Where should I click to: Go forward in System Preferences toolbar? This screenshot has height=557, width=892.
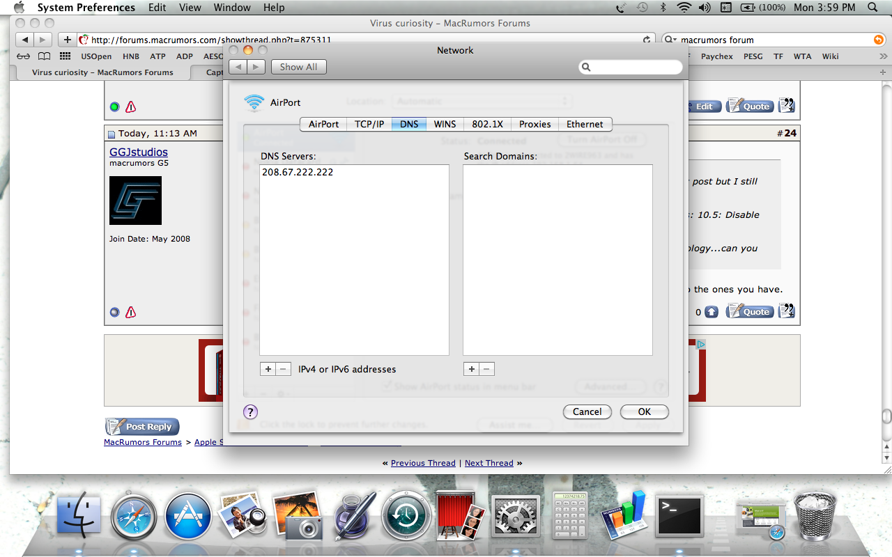(x=256, y=67)
